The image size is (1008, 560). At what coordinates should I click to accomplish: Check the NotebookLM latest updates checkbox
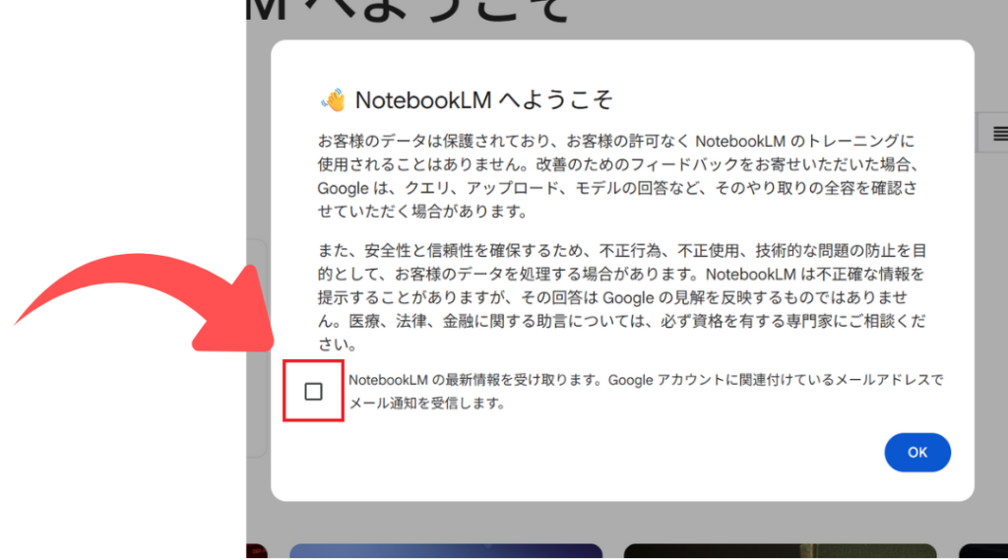coord(313,392)
